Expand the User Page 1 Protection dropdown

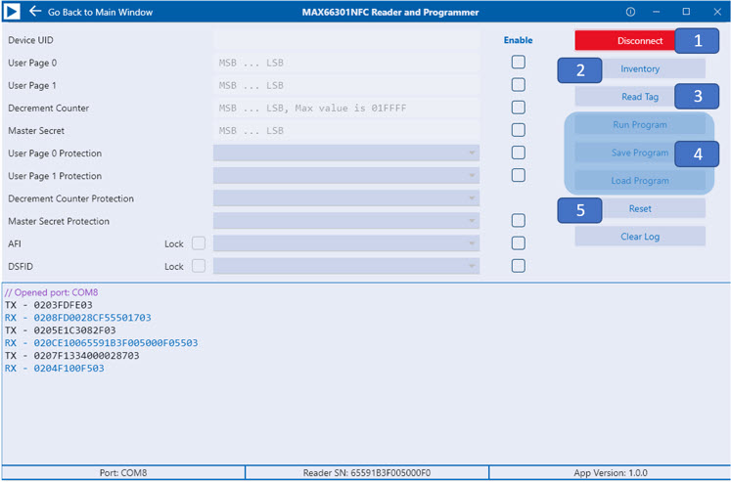coord(346,176)
